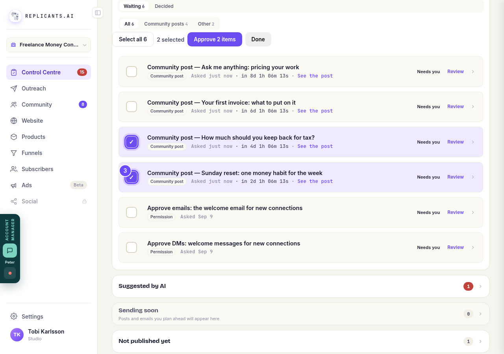Tick the 'Your first invoice' post checkbox
This screenshot has height=354, width=504.
click(x=132, y=107)
